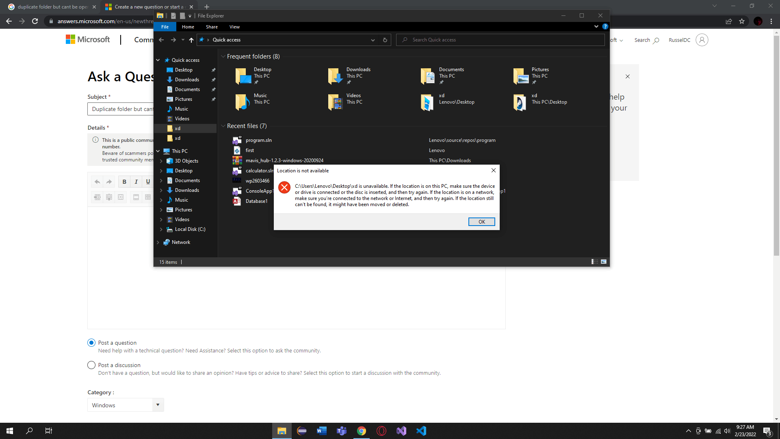
Task: Open a new Chrome tab
Action: (x=207, y=7)
